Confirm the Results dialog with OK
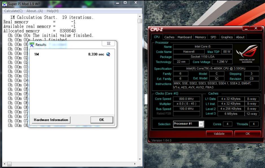The height and width of the screenshot is (168, 265). 102,120
